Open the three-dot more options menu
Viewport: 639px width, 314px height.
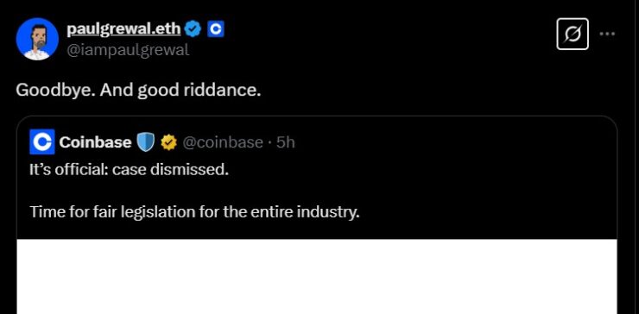(x=607, y=35)
